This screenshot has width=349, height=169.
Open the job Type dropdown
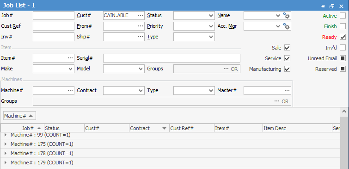211,37
